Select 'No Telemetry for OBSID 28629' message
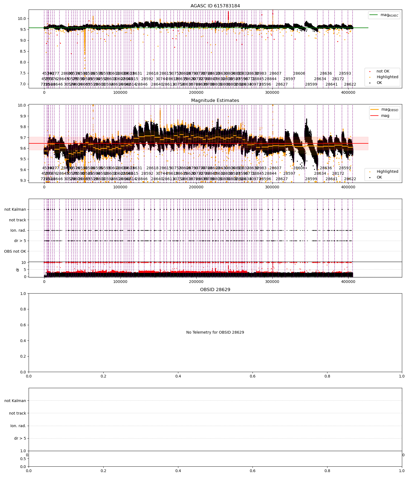Image resolution: width=409 pixels, height=477 pixels. 215,332
